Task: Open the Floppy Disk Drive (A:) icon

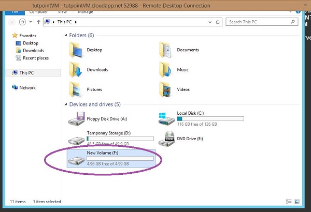Action: click(78, 119)
